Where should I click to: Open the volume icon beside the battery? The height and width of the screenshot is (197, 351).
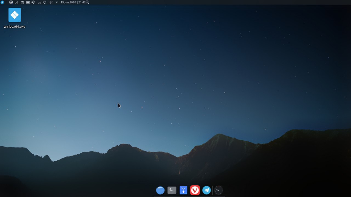pos(33,2)
